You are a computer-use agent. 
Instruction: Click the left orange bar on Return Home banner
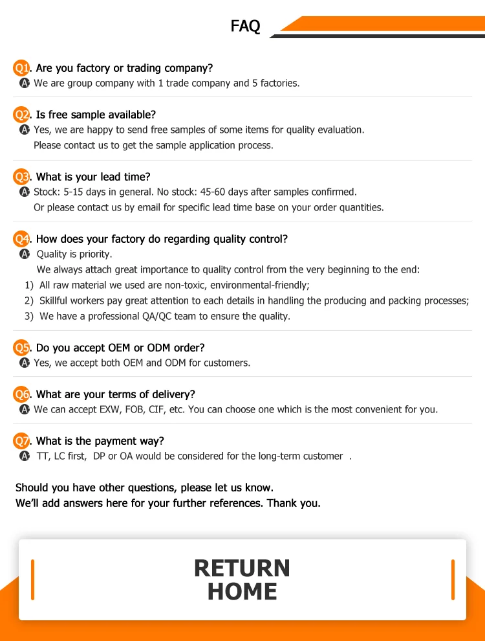[32, 579]
